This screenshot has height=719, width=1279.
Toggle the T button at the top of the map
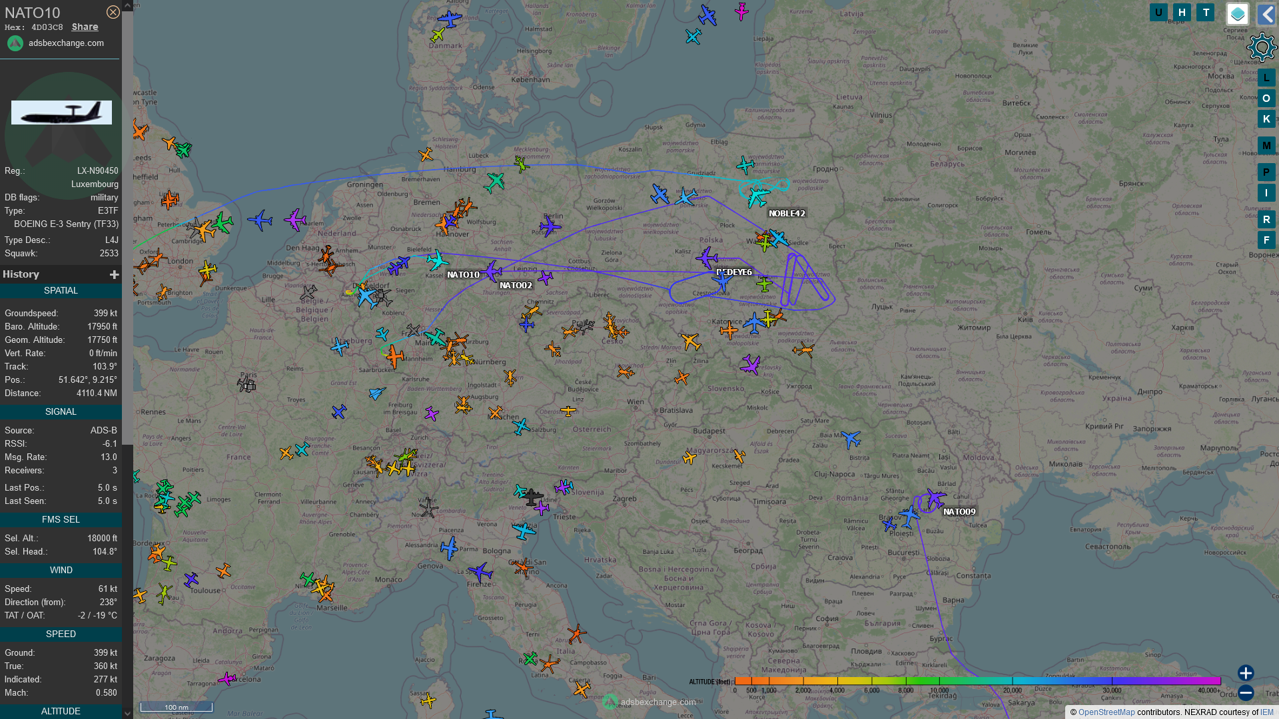1205,13
